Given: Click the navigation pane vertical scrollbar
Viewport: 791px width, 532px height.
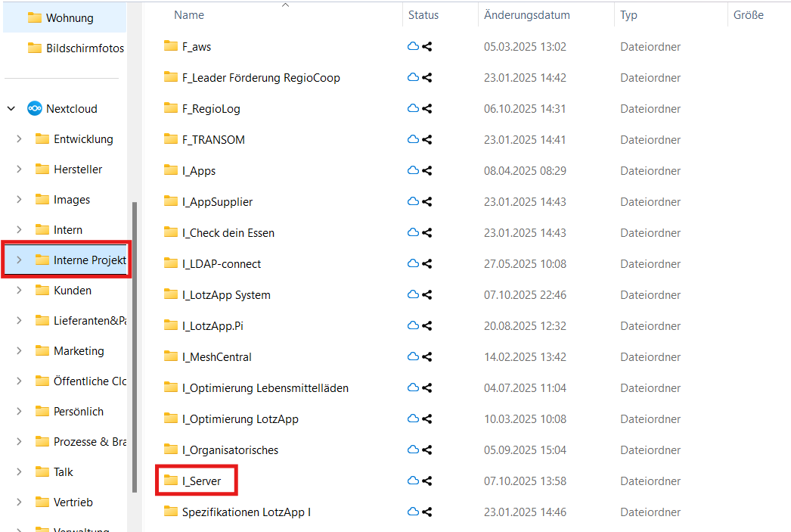Looking at the screenshot, I should point(135,348).
